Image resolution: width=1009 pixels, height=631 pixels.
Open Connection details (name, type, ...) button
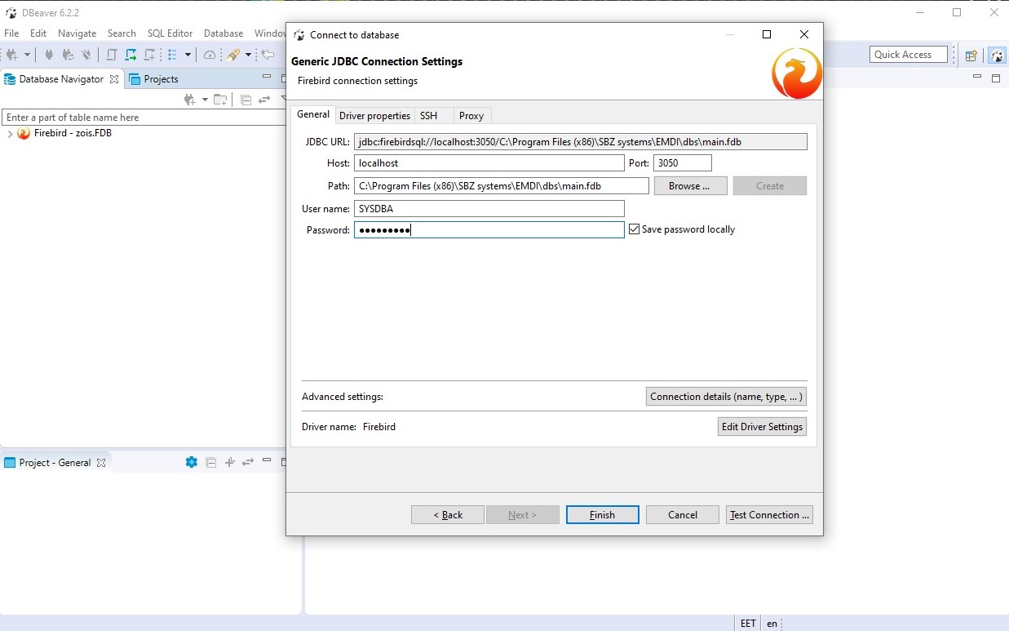click(x=727, y=397)
